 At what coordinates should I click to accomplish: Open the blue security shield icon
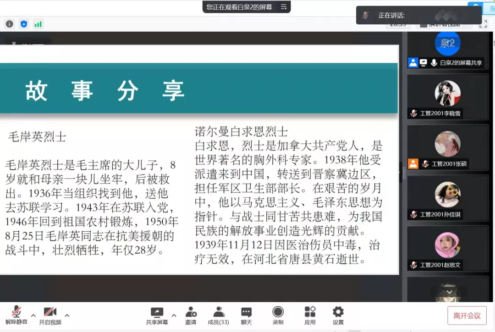tap(24, 24)
